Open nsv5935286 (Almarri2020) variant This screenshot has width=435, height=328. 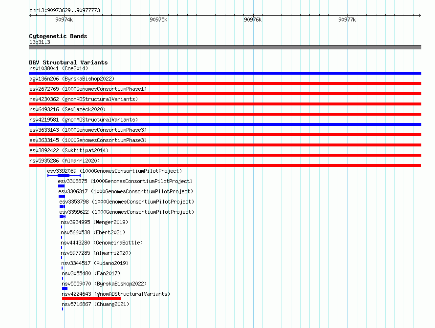point(65,161)
